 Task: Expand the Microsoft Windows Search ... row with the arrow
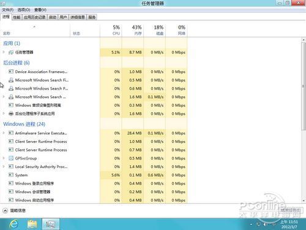4,97
